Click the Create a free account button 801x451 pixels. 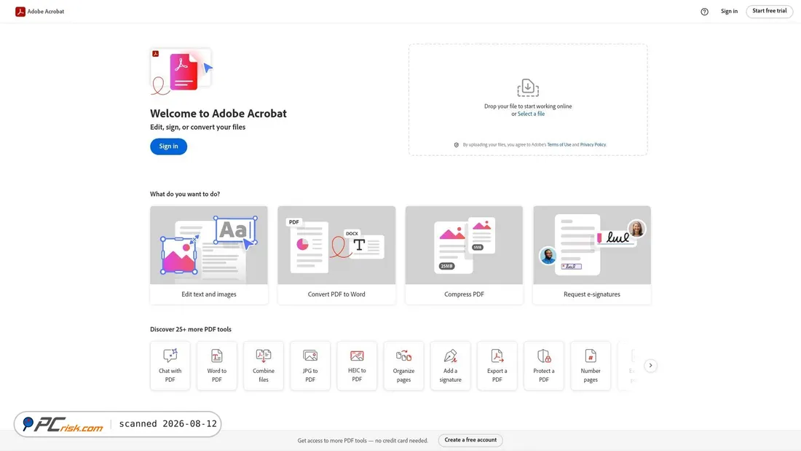(x=470, y=440)
